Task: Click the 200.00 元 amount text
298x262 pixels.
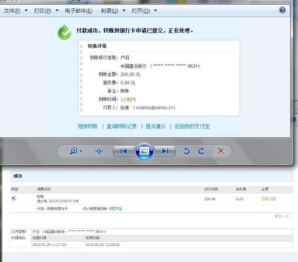Action: 131,74
